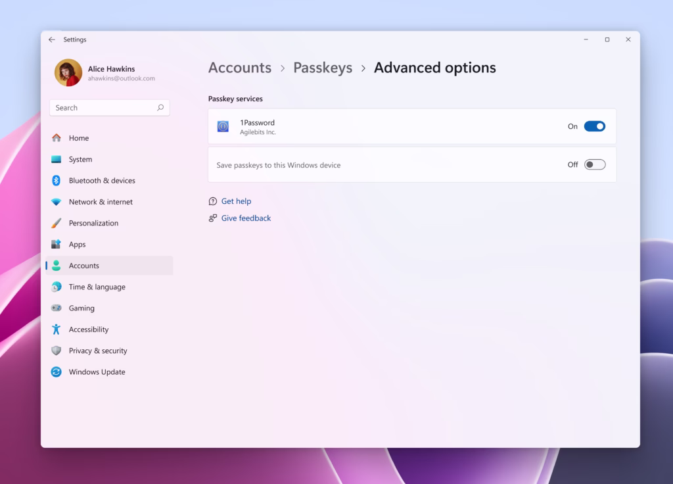
Task: Open Gaming settings
Action: click(57, 308)
